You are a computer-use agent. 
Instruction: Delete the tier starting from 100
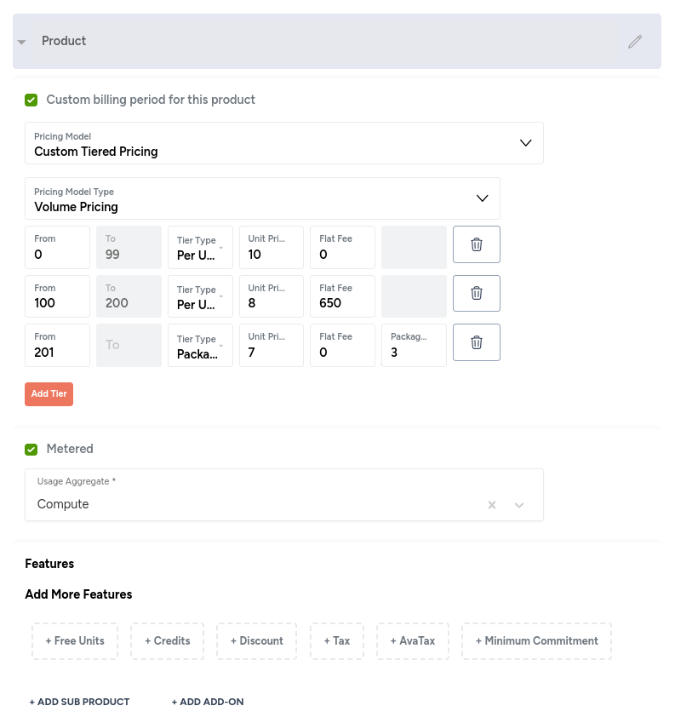tap(476, 293)
